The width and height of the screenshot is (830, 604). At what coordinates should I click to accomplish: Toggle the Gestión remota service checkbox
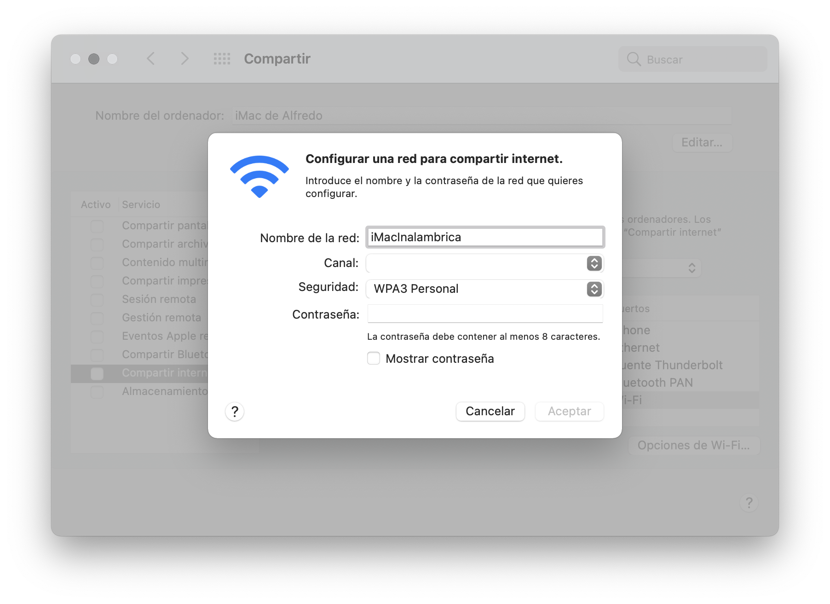pos(97,318)
